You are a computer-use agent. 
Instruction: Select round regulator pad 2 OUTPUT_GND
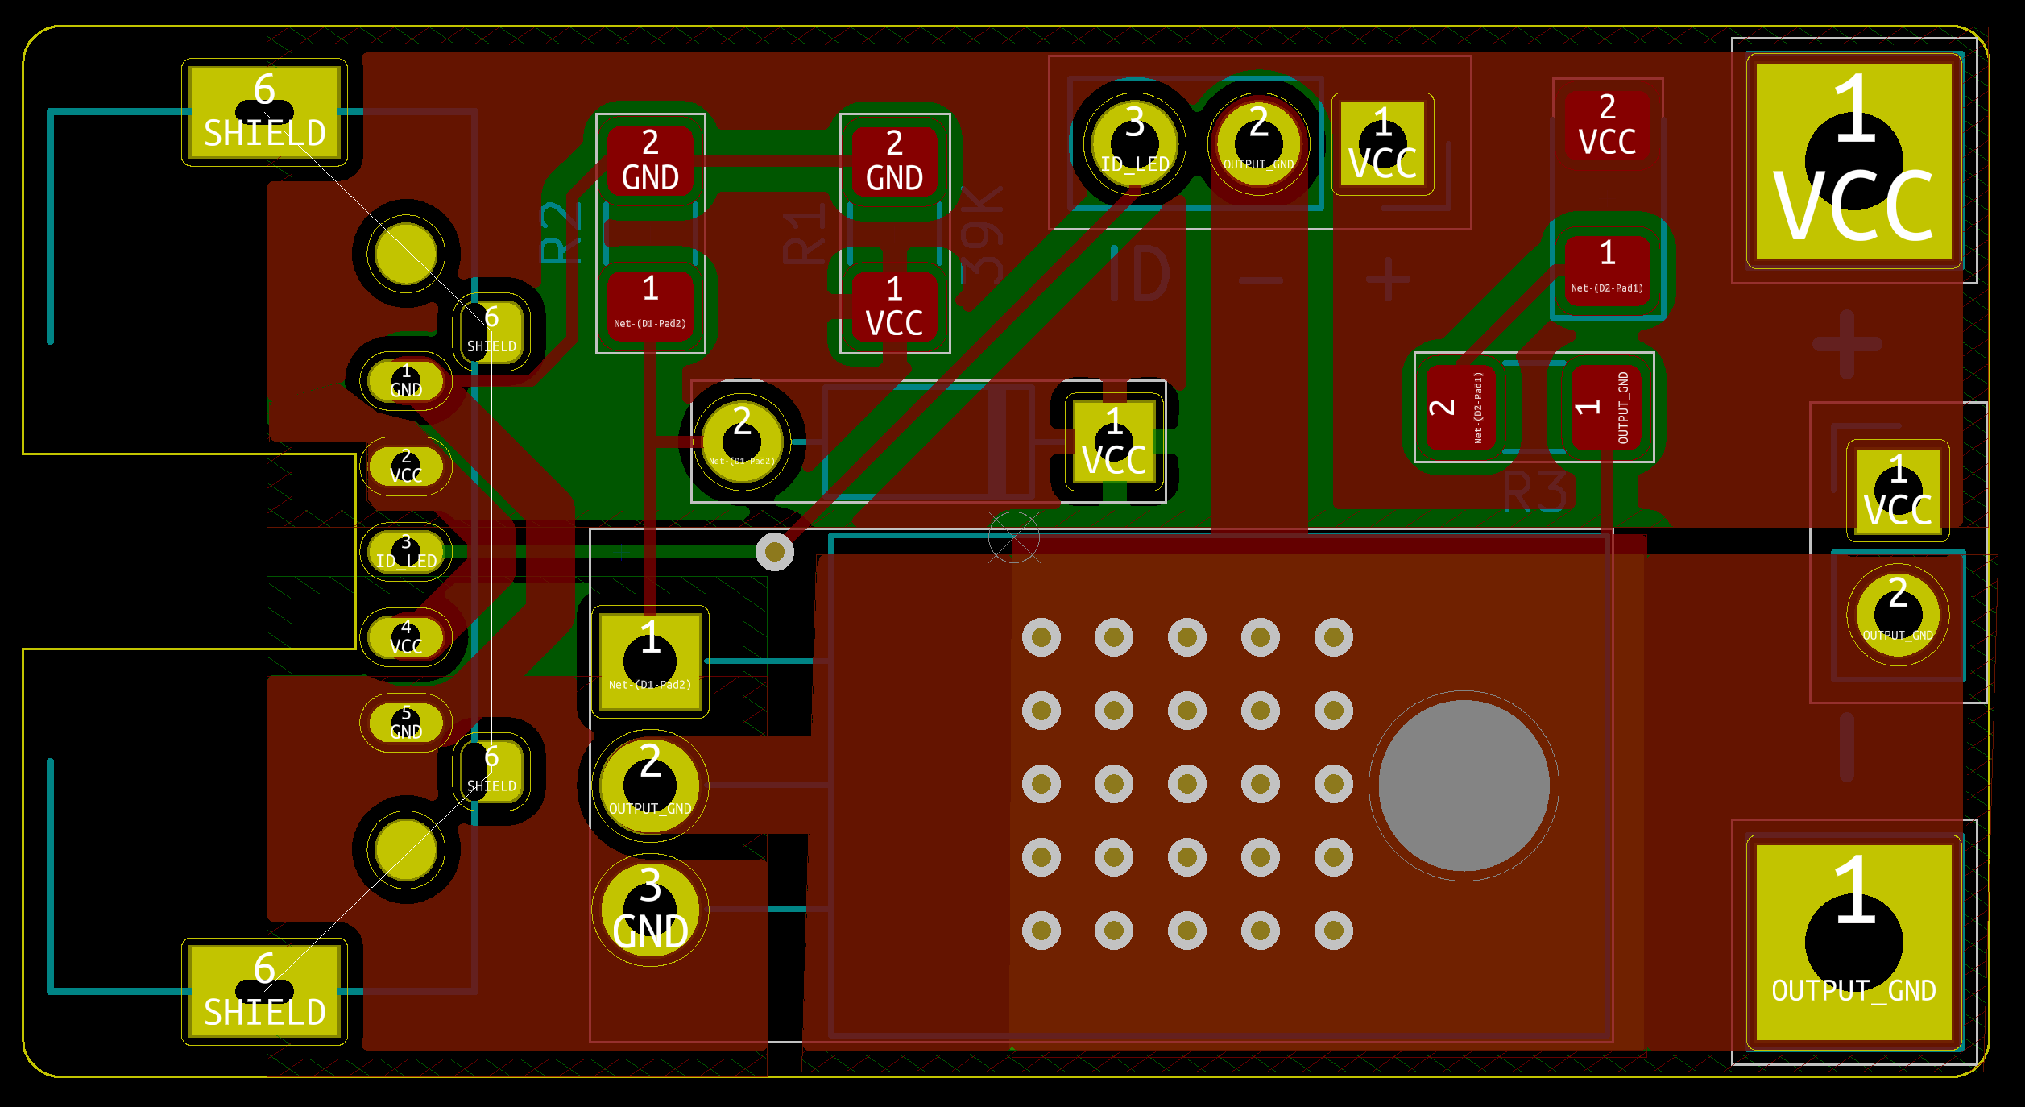point(650,786)
